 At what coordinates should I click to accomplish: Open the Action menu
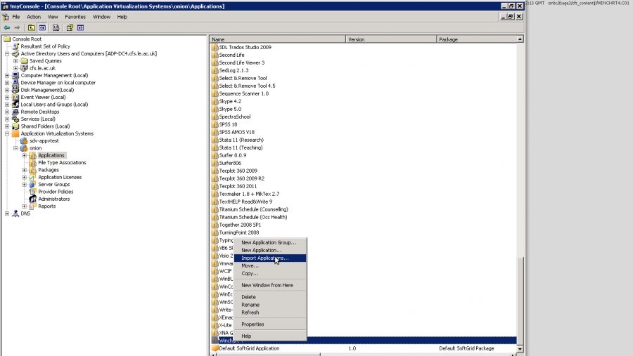point(34,17)
